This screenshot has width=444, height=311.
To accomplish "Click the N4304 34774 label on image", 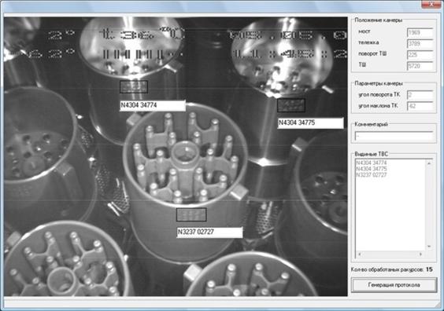I will click(153, 105).
